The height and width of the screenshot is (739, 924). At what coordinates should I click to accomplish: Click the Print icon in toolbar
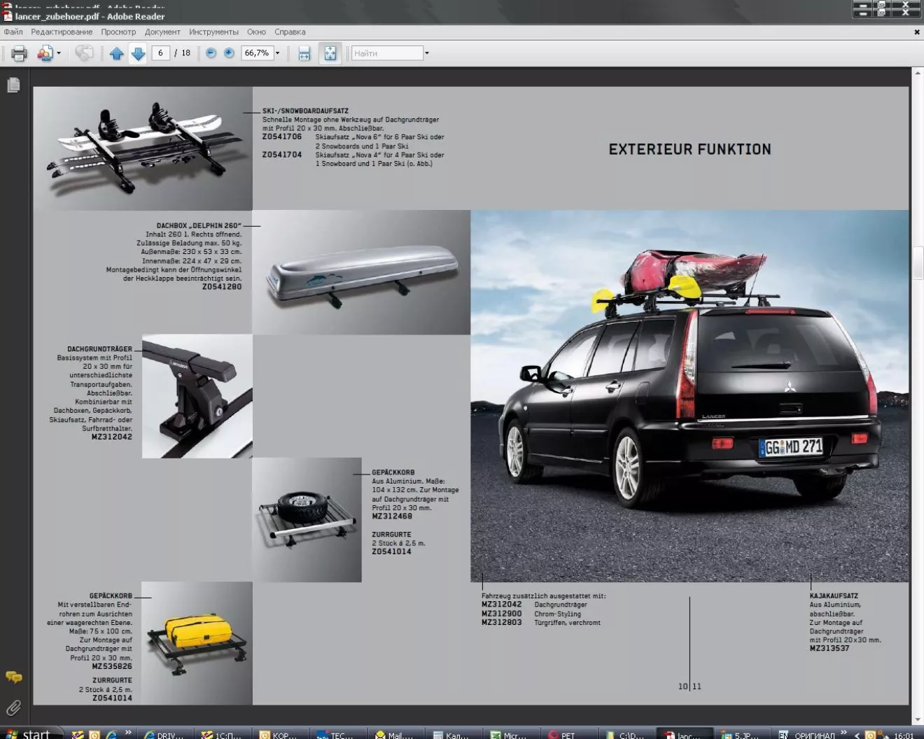pos(19,53)
